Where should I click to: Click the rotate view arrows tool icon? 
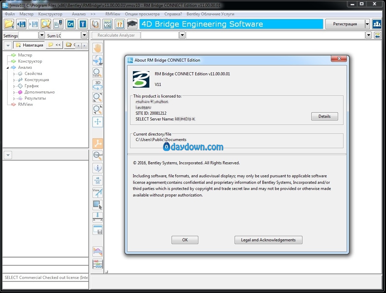click(98, 60)
